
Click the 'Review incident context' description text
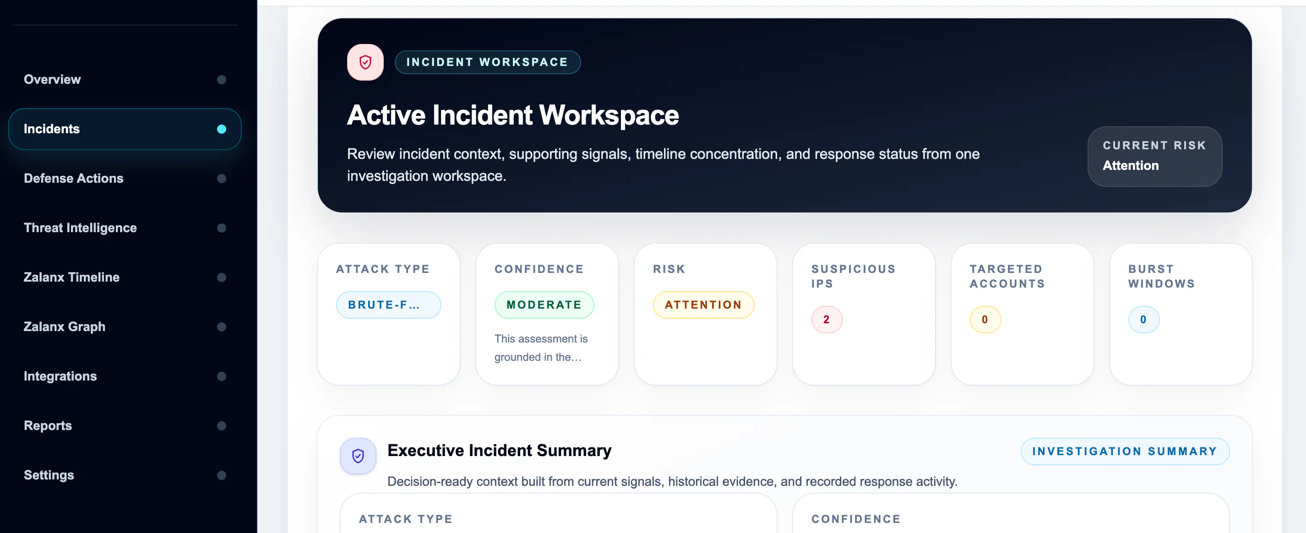coord(663,165)
